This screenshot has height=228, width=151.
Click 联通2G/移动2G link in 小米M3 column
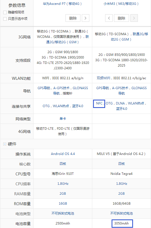121,37
